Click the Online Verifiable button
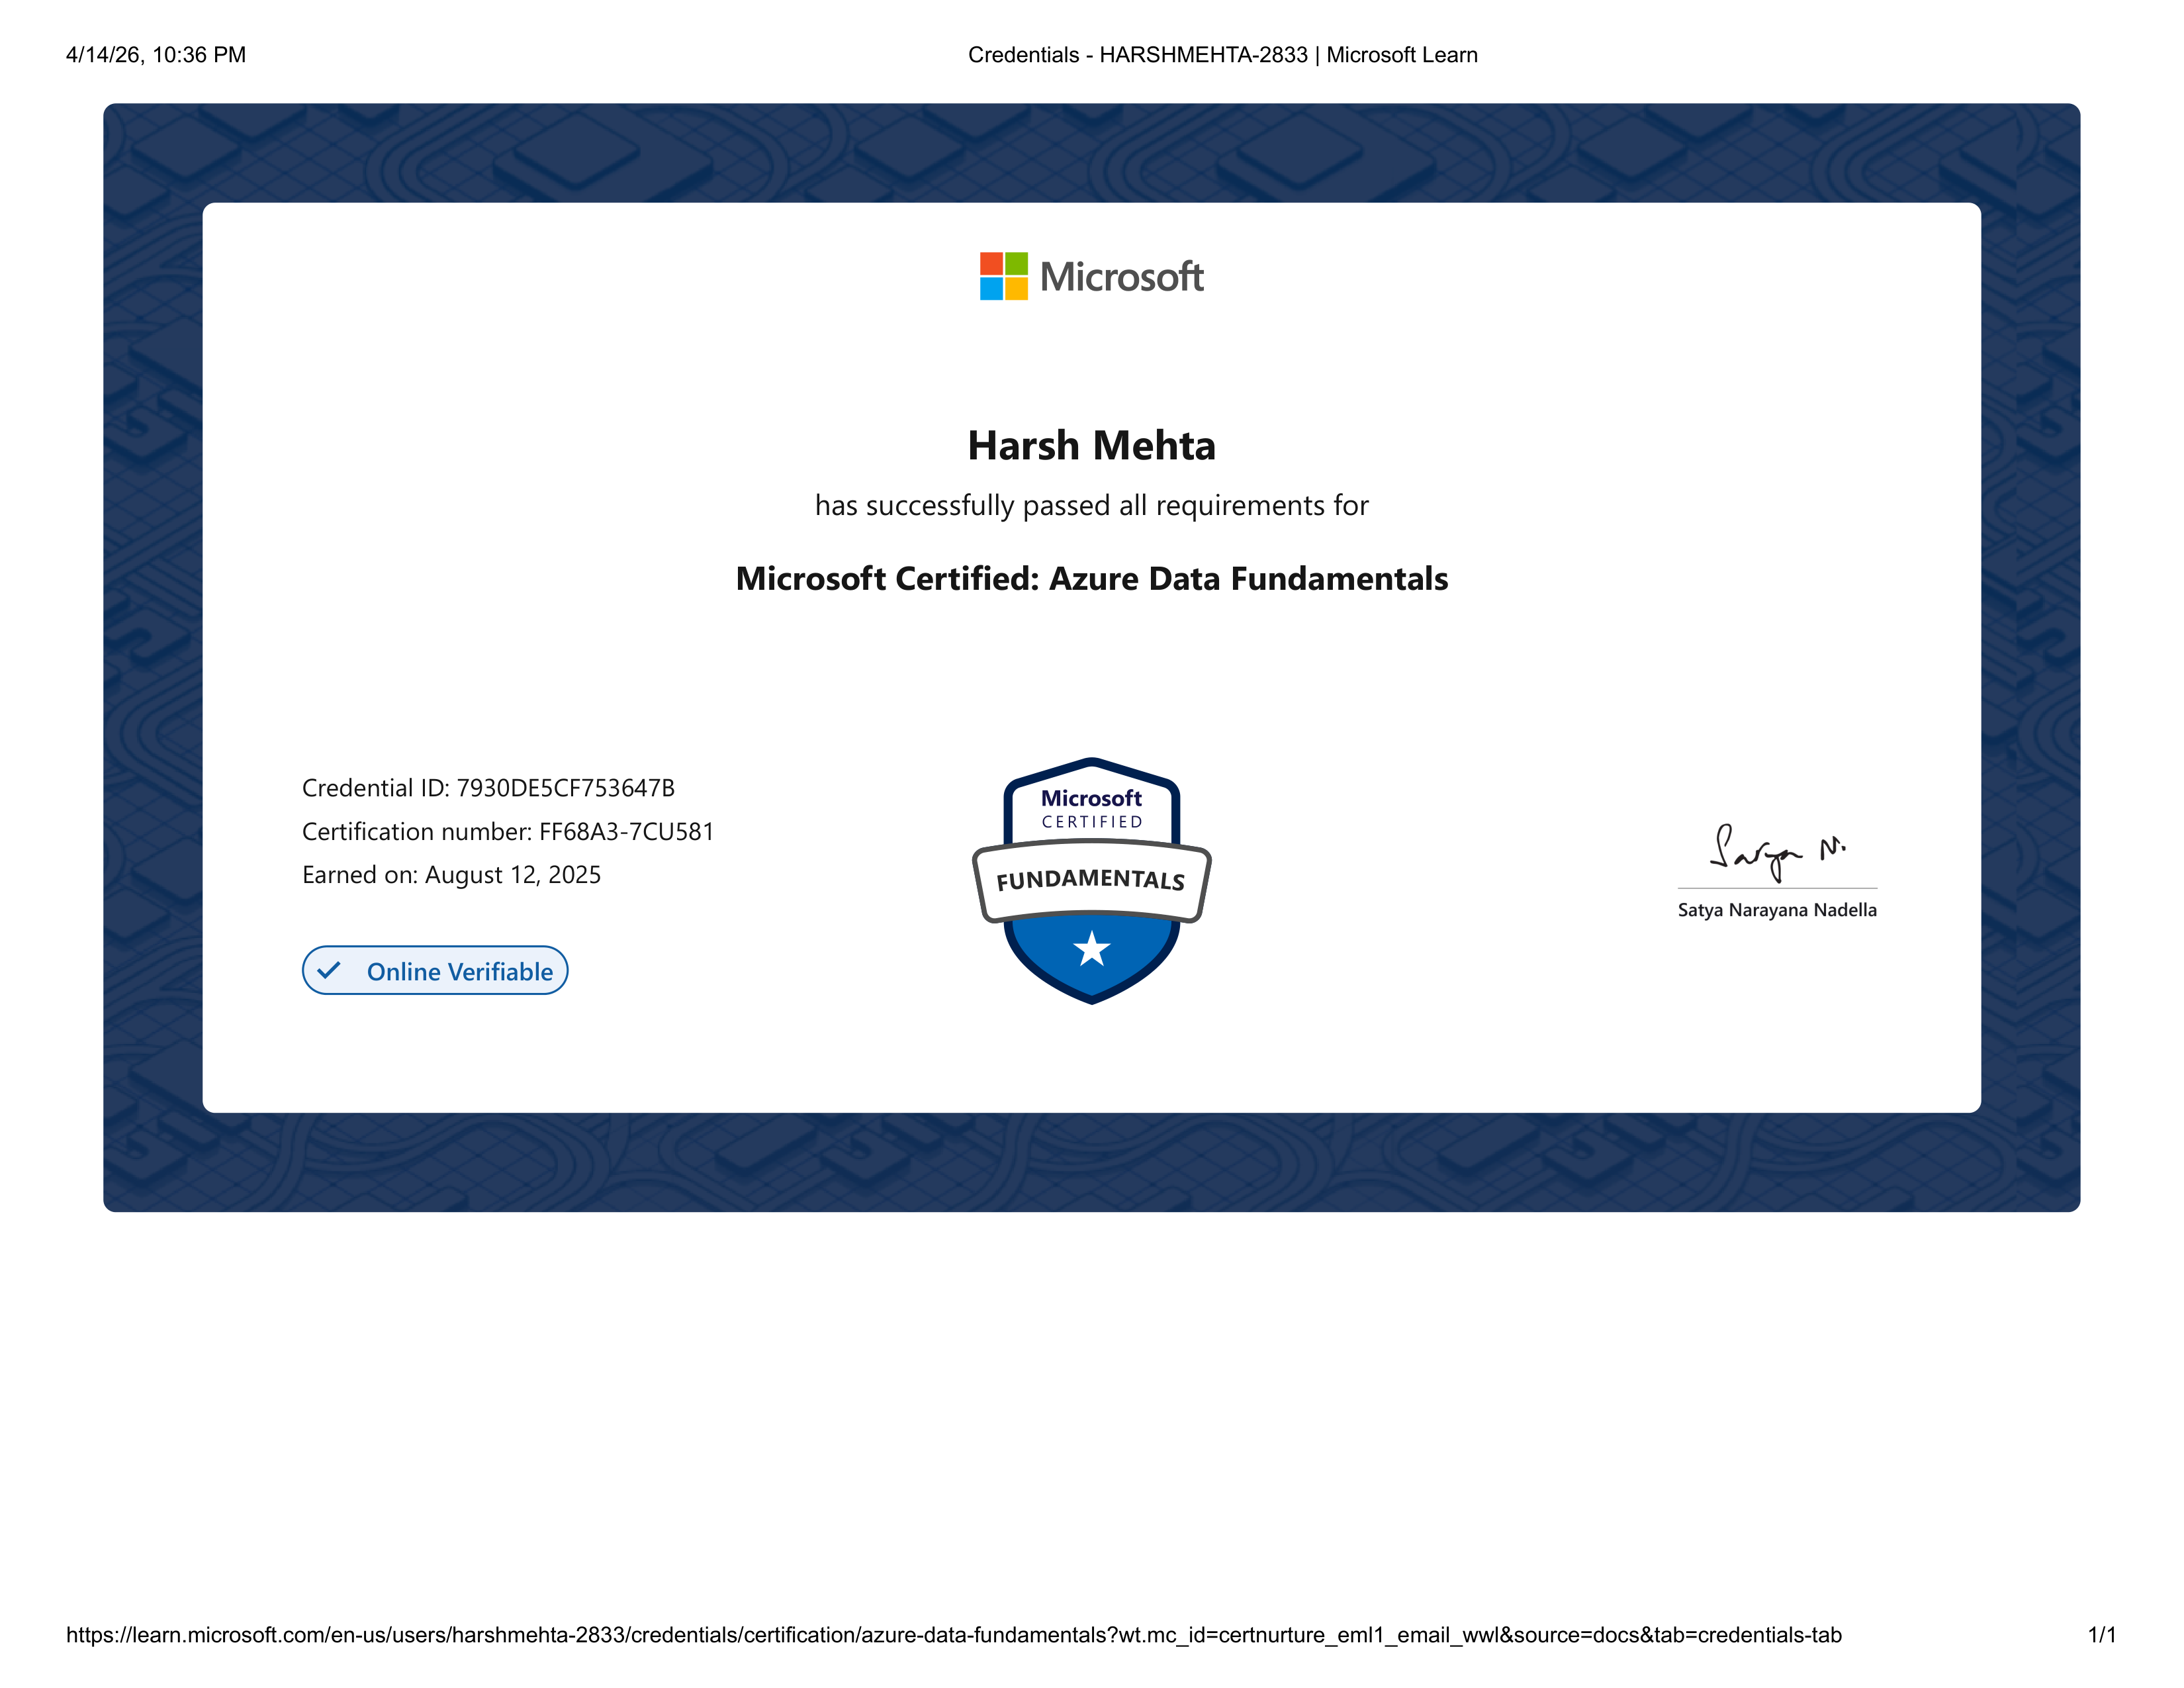2184x1688 pixels. click(x=435, y=971)
